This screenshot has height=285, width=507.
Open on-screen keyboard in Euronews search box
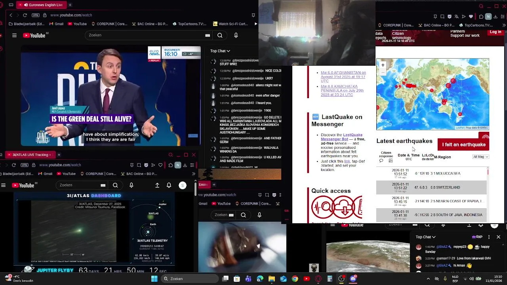pyautogui.click(x=208, y=35)
